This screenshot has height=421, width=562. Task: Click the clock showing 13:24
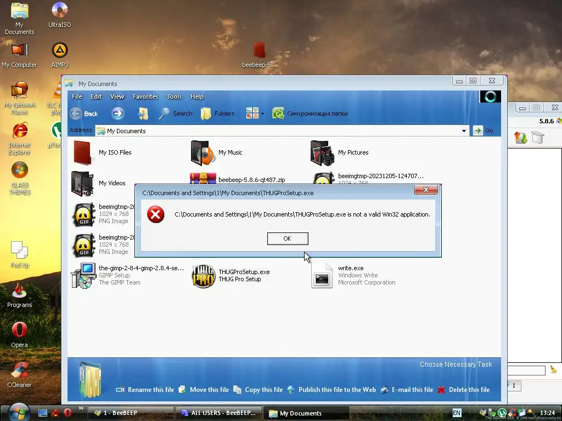[x=547, y=413]
